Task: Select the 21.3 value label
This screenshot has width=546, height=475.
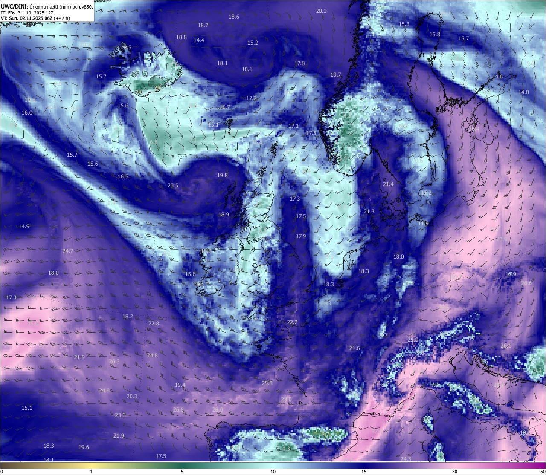Action: coord(369,212)
